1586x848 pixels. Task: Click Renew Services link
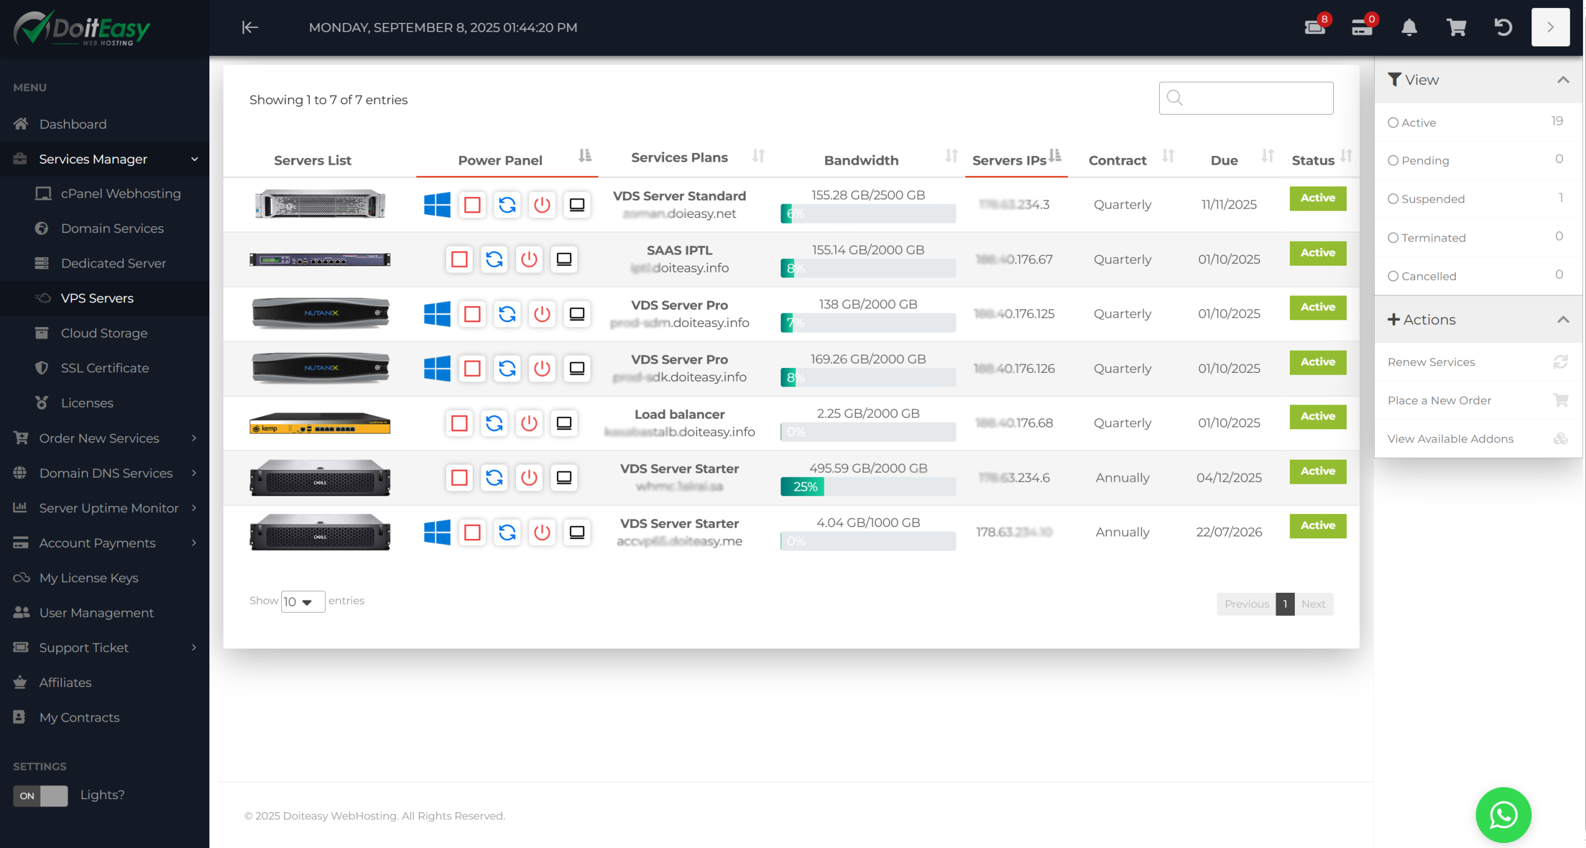tap(1431, 362)
